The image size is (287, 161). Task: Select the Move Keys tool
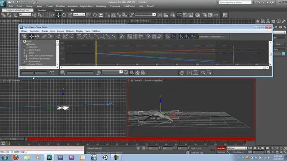(x=31, y=37)
